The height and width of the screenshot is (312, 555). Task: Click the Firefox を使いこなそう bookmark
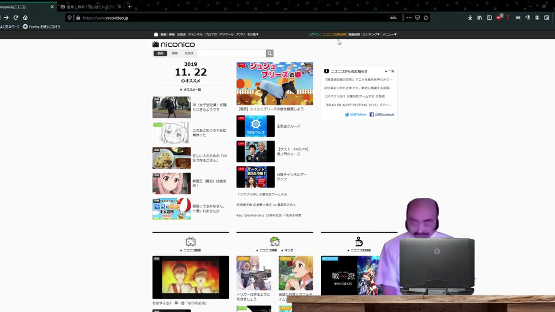pyautogui.click(x=42, y=27)
